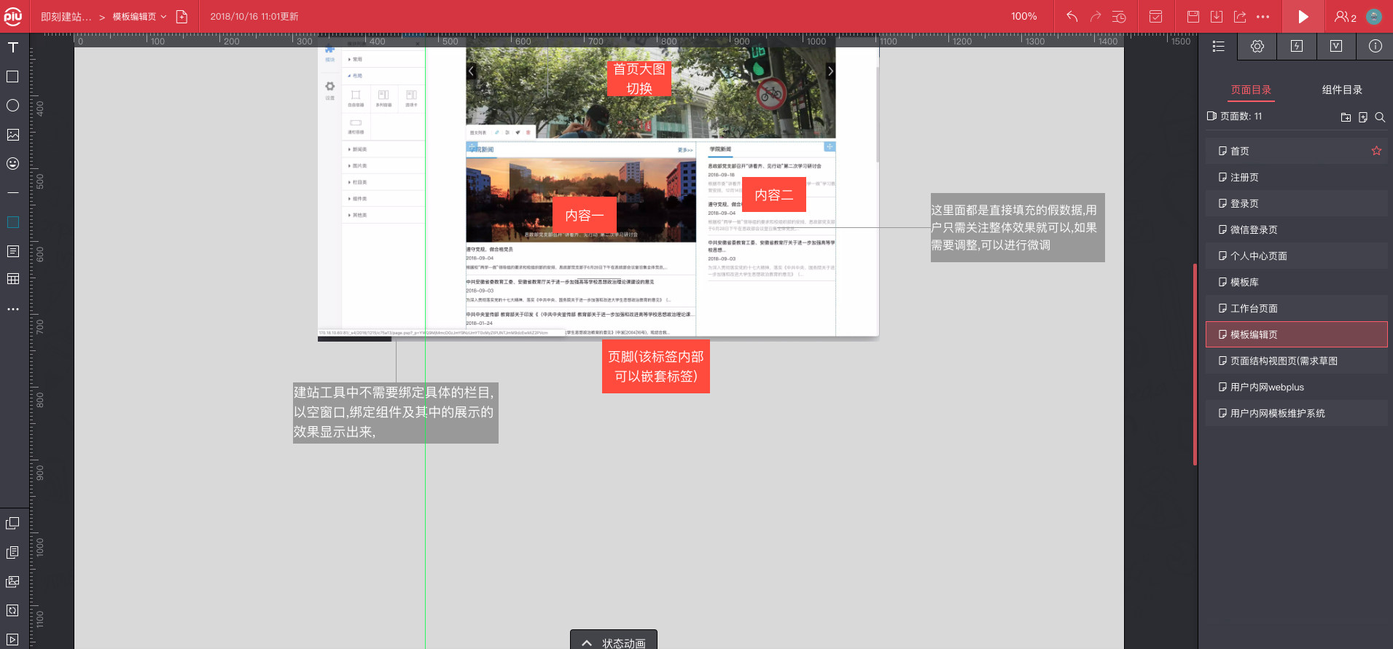Open the collaborators list showing 2

[1345, 17]
